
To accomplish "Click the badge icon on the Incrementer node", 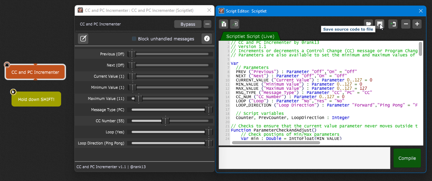I will click(x=7, y=64).
